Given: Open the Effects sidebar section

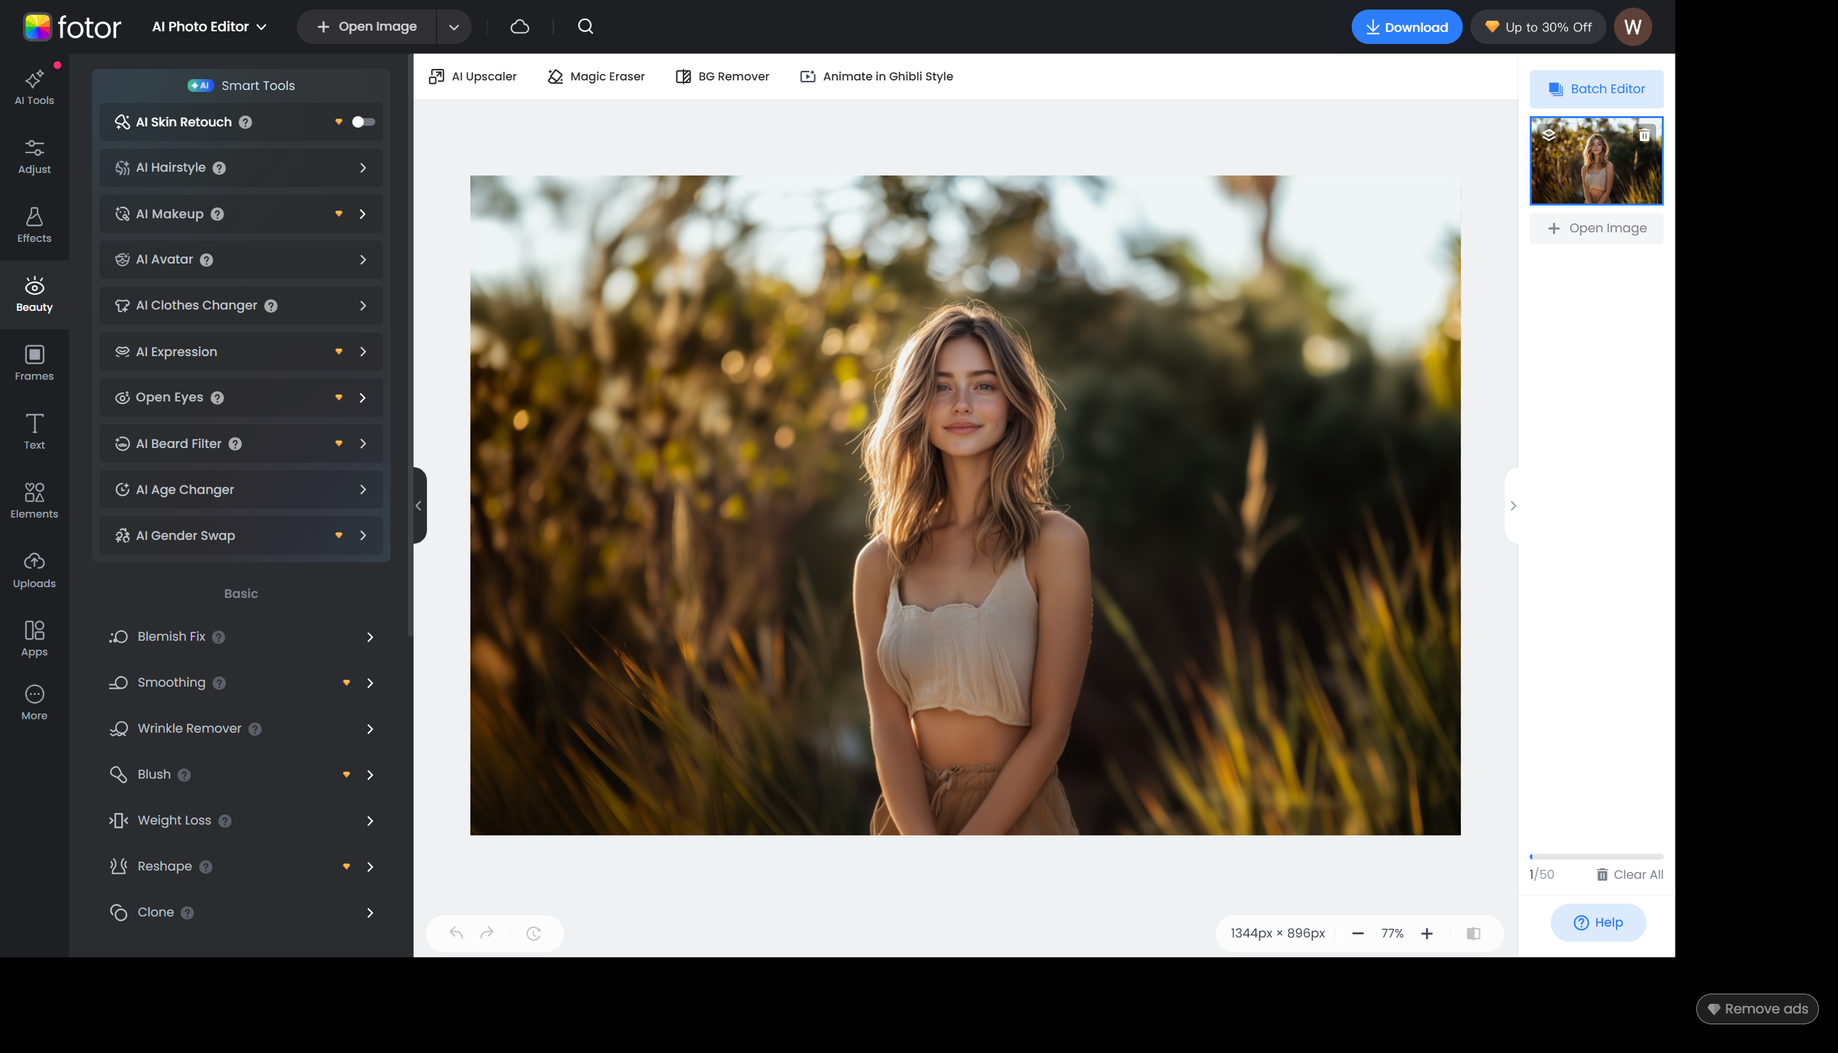Looking at the screenshot, I should click(34, 225).
